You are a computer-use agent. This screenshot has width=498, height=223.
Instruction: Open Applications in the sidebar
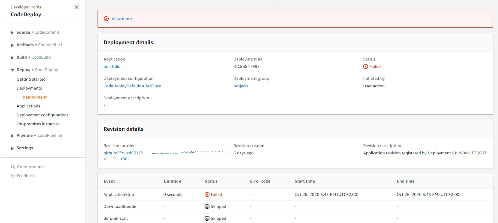pos(28,106)
